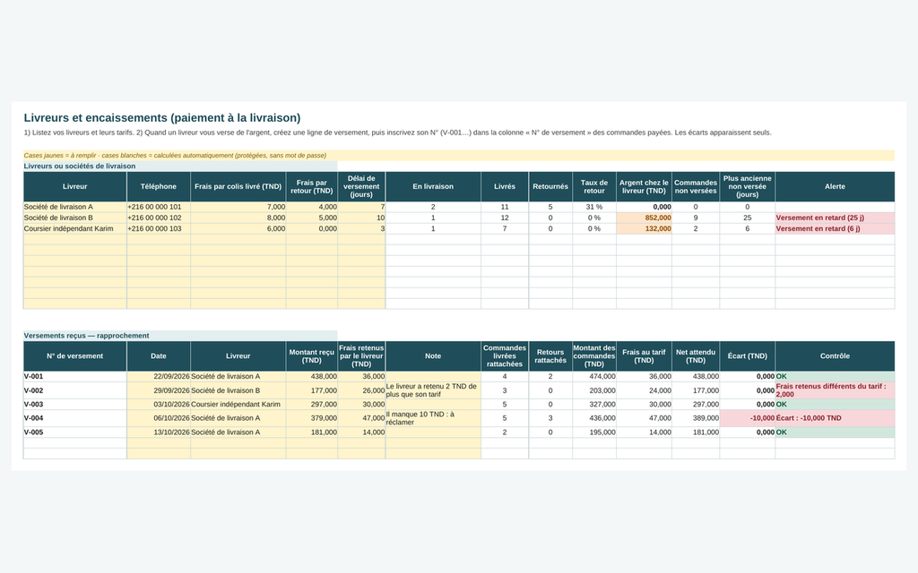Select retained fees cell '26,000'

click(361, 390)
